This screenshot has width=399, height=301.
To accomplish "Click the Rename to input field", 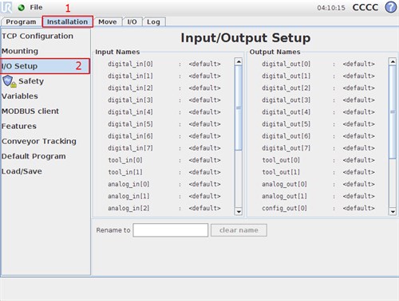I will click(x=171, y=230).
